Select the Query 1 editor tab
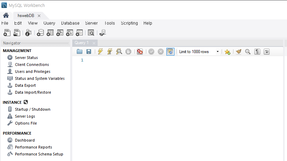Viewport: 287px width, 161px height. pyautogui.click(x=81, y=43)
